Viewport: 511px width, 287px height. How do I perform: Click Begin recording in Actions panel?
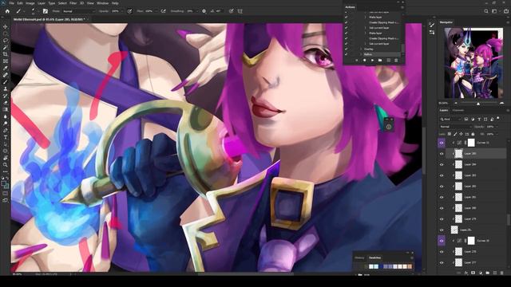coord(364,61)
